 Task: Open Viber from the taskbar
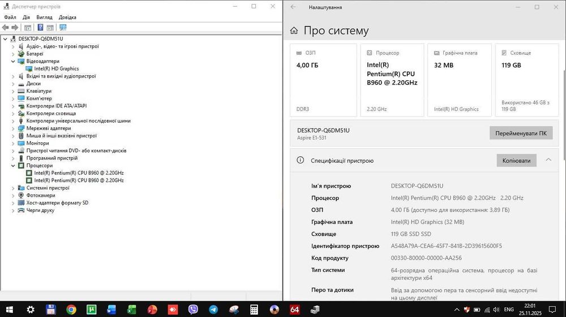click(193, 310)
